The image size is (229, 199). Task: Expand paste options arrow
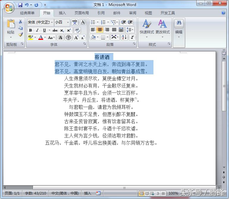(x=11, y=37)
